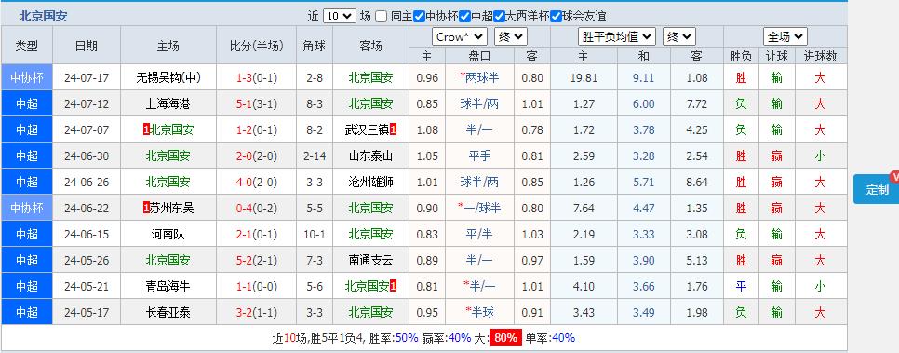
Task: Click the 中超 label on 24-07-12 row
Action: point(27,104)
